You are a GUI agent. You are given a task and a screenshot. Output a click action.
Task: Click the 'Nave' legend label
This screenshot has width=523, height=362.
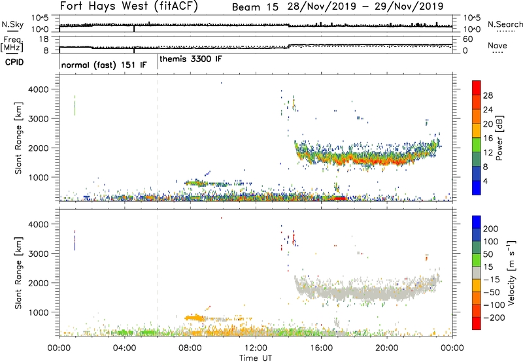[498, 46]
